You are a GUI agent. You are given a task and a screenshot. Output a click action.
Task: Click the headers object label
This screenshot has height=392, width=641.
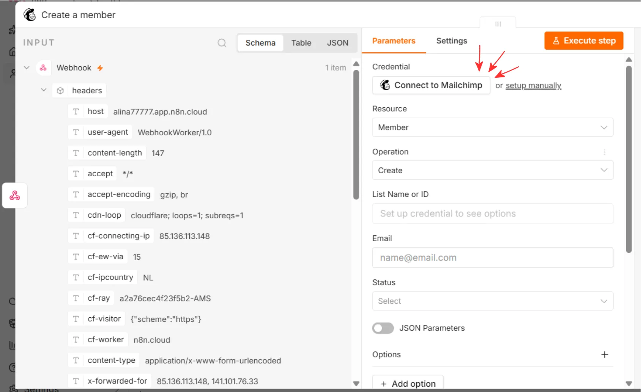point(87,91)
